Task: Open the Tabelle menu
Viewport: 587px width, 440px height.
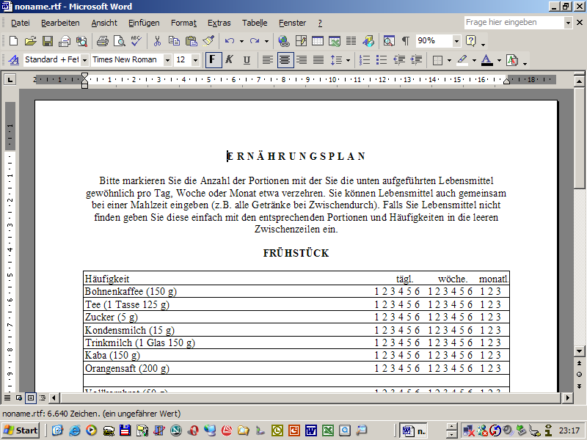Action: point(255,23)
